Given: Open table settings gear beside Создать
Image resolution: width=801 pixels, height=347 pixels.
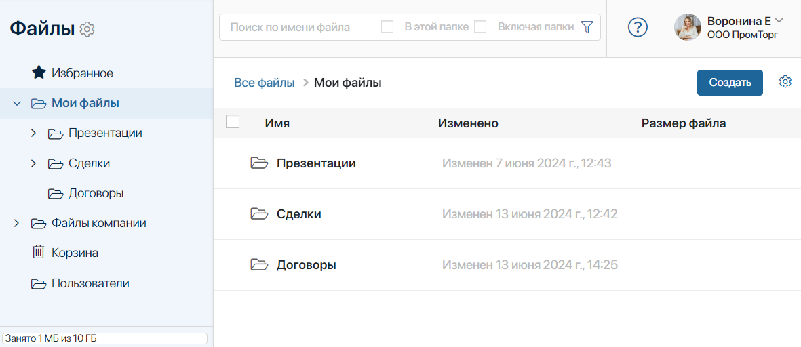Looking at the screenshot, I should tap(785, 81).
